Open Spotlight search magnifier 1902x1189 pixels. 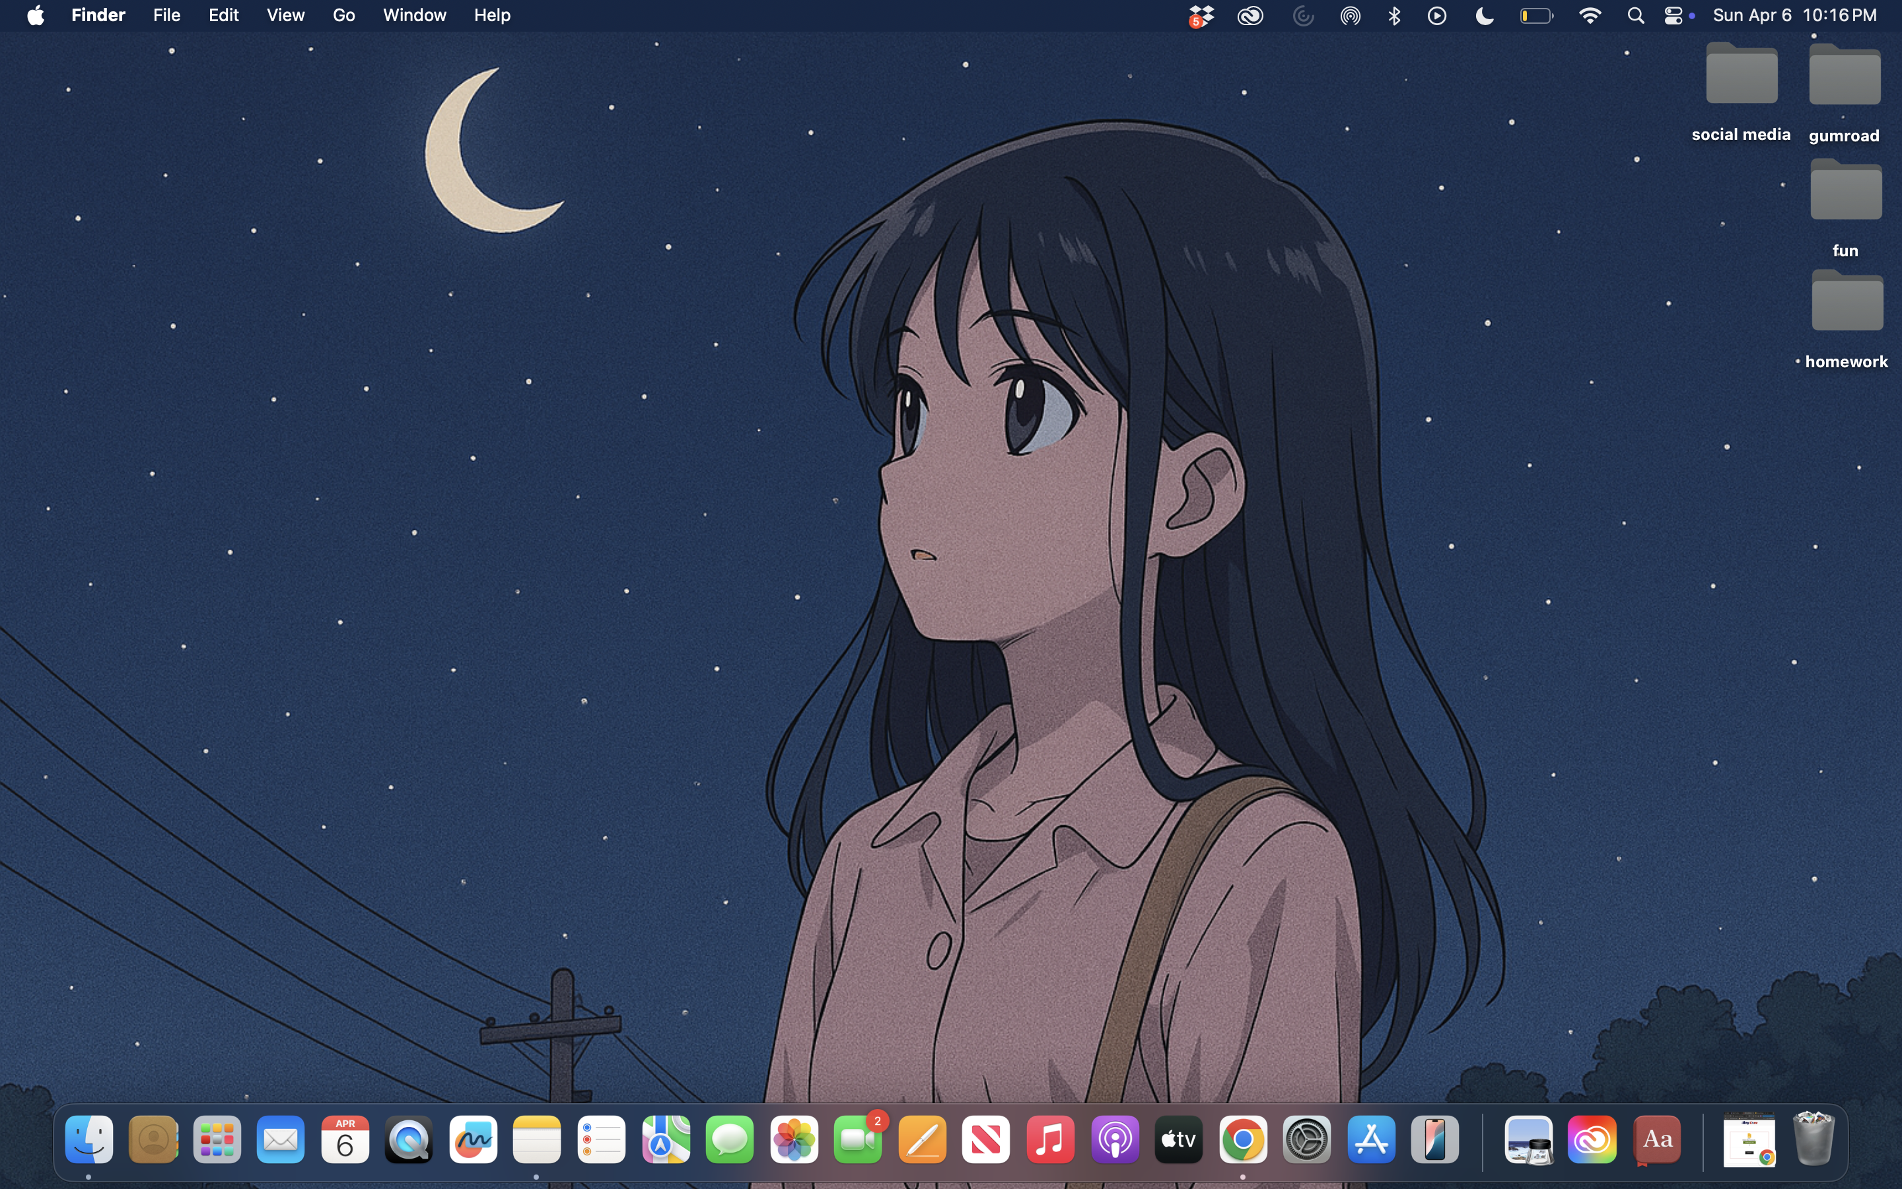pos(1636,16)
